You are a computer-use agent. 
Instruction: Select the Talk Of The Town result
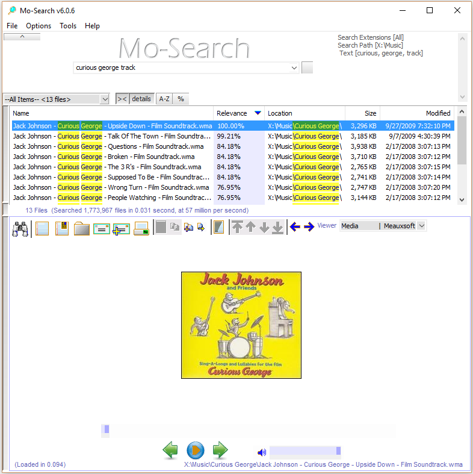click(233, 136)
